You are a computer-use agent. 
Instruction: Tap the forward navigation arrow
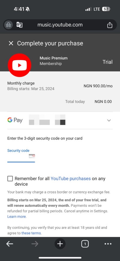tap(35, 244)
